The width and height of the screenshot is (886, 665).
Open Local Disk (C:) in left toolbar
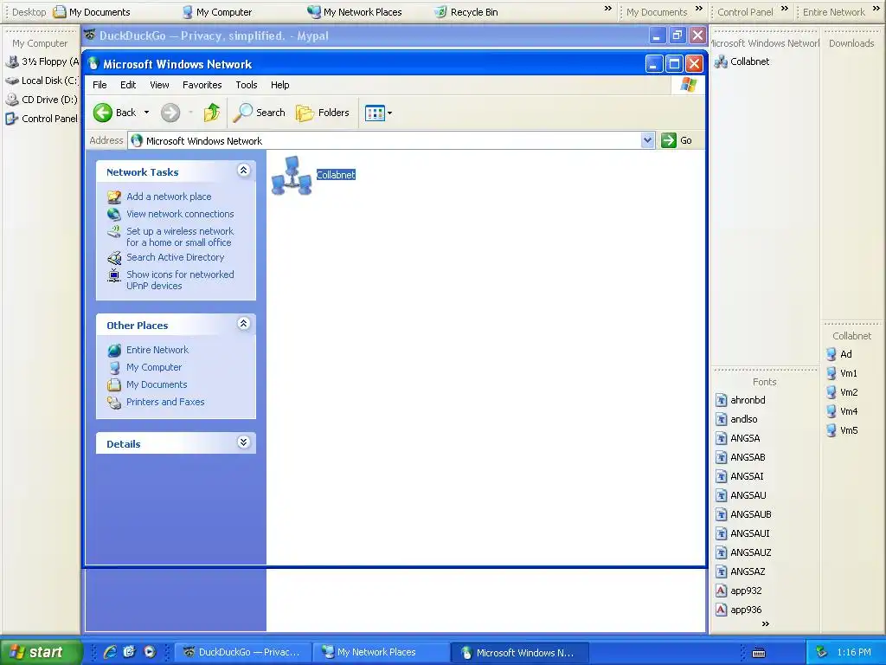[x=42, y=81]
